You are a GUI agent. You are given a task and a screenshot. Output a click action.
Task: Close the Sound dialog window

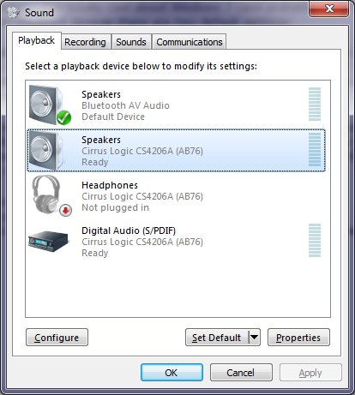coord(329,9)
